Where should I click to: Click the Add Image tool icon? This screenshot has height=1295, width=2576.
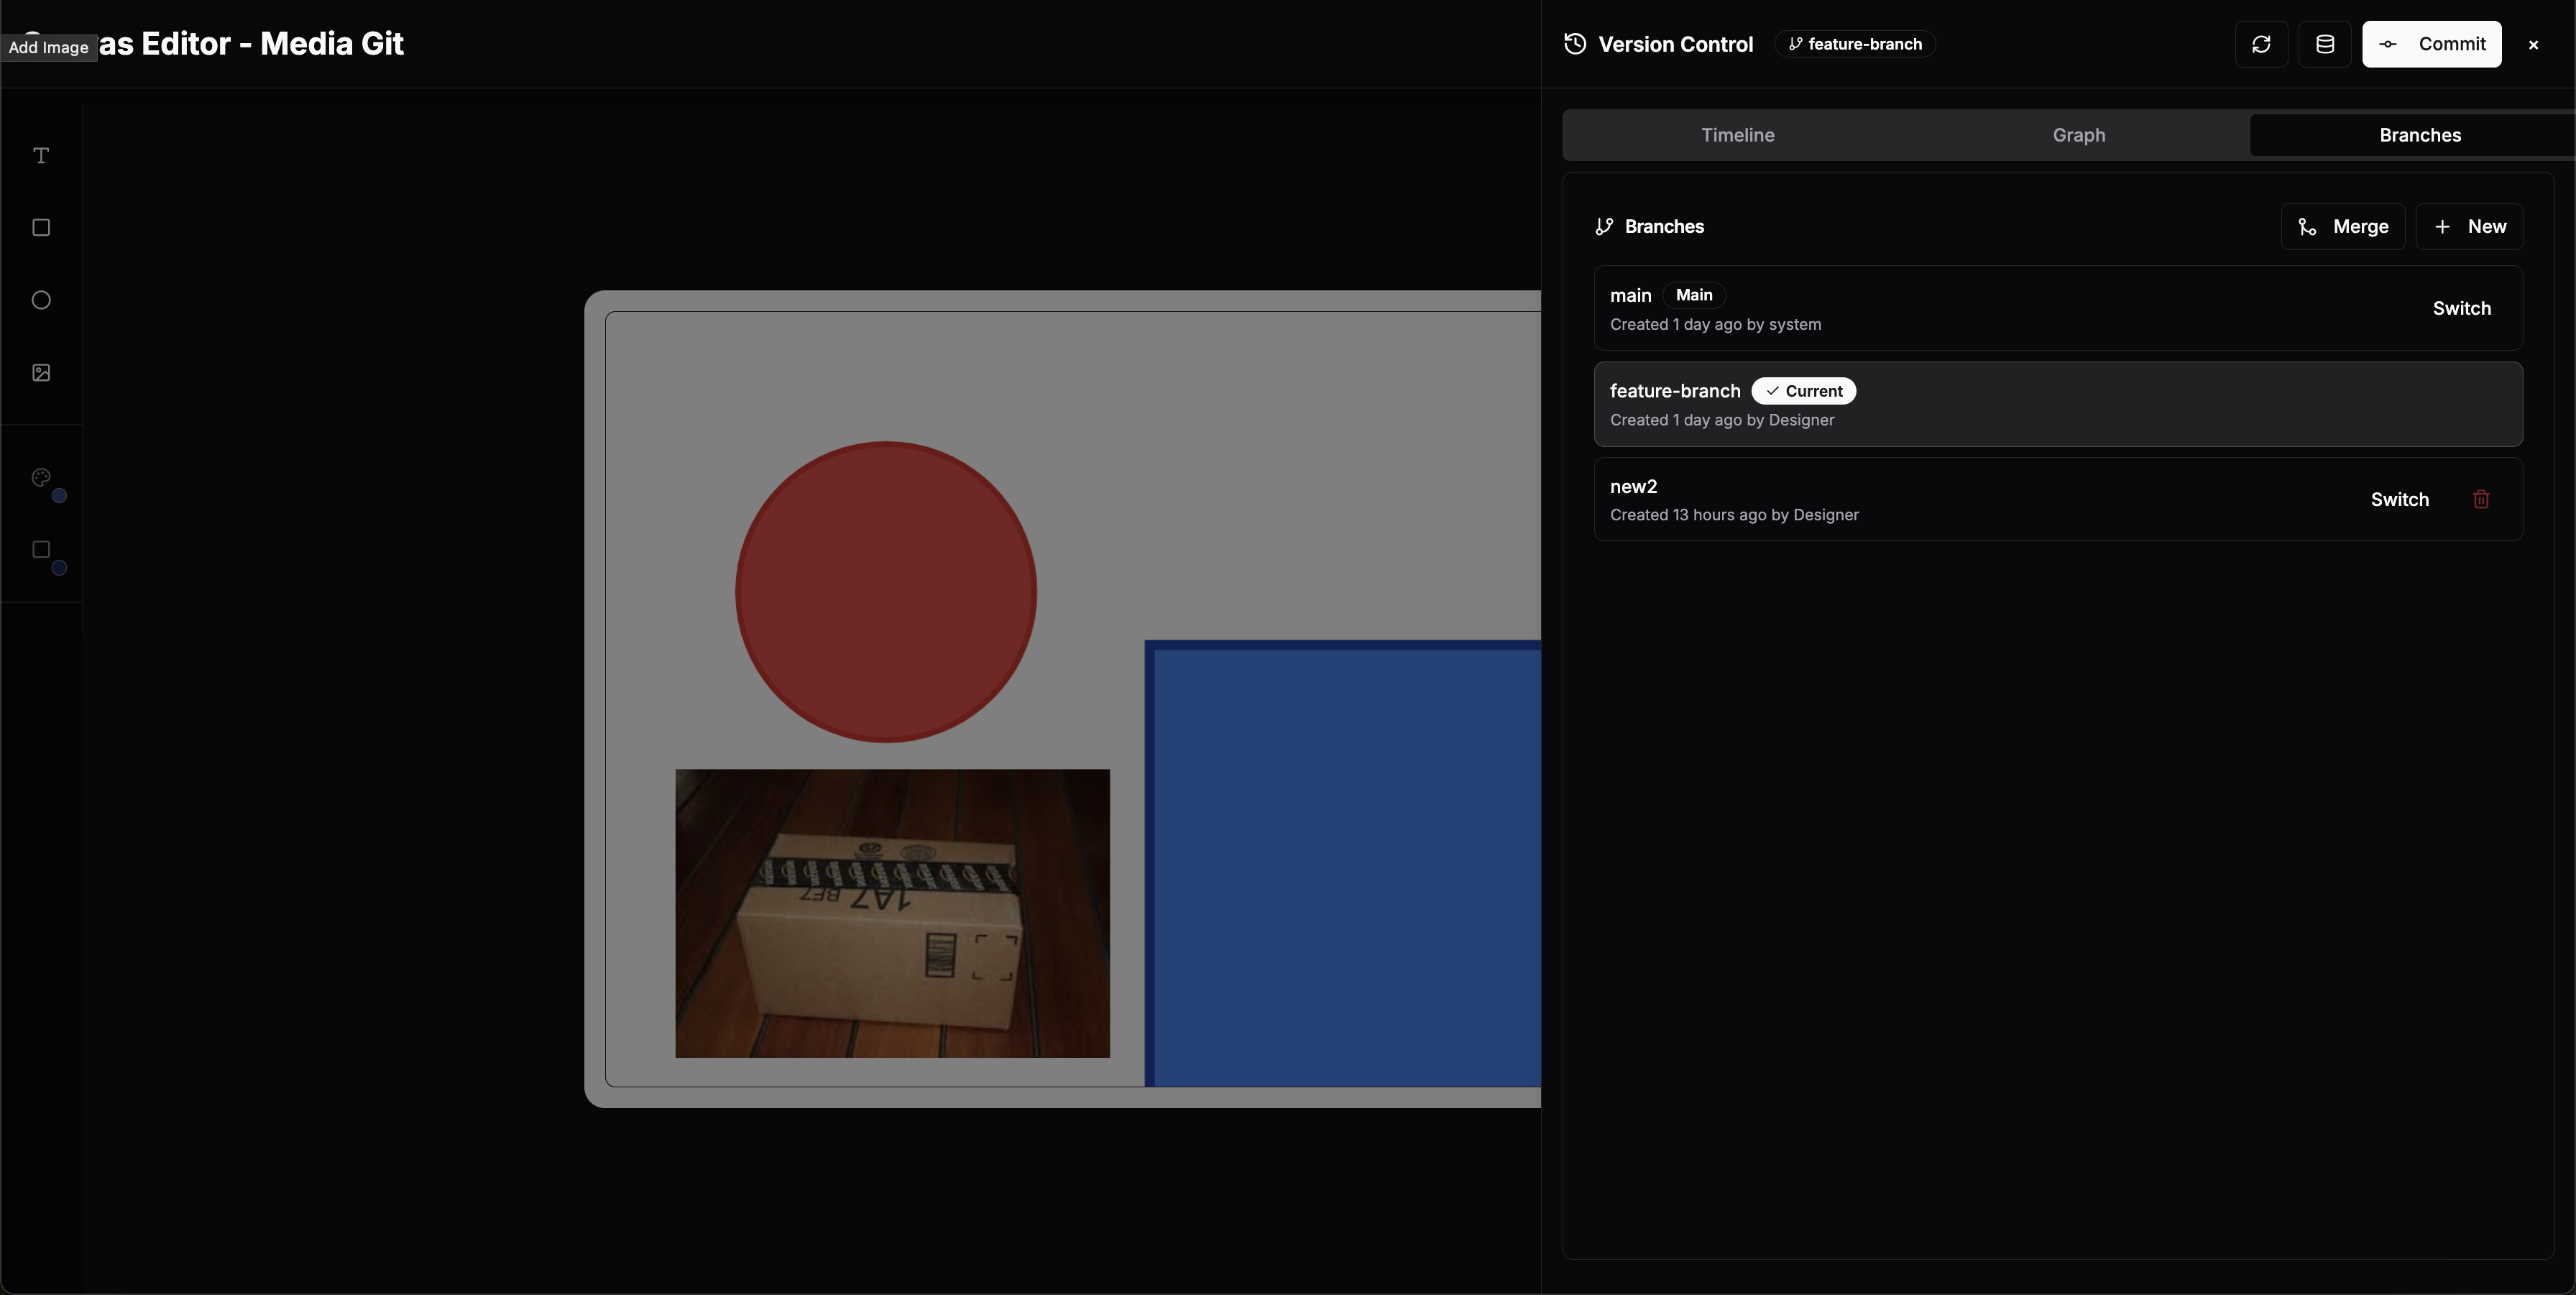41,372
